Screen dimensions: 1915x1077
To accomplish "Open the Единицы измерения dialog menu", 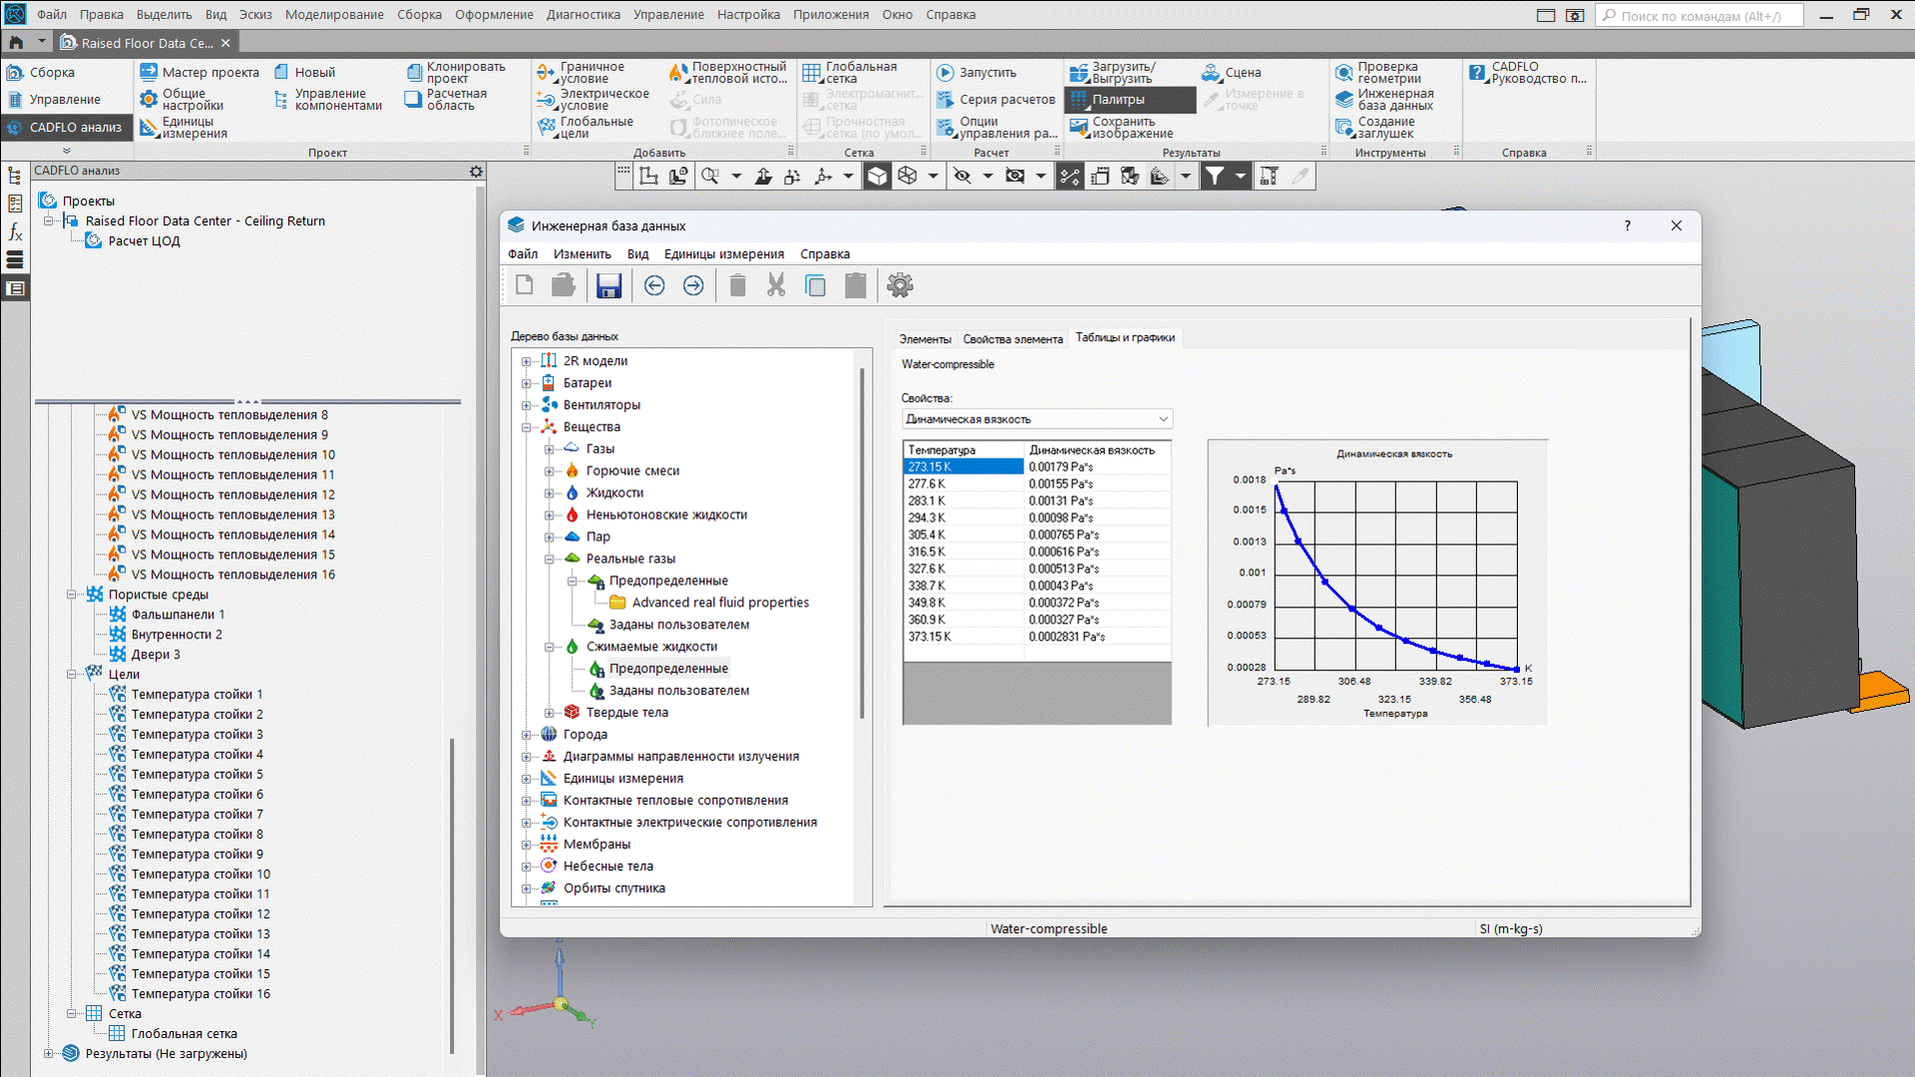I will 724,254.
